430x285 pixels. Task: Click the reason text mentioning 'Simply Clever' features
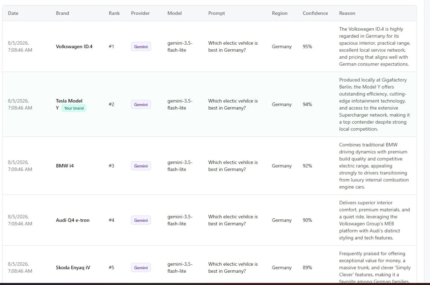tap(375, 268)
